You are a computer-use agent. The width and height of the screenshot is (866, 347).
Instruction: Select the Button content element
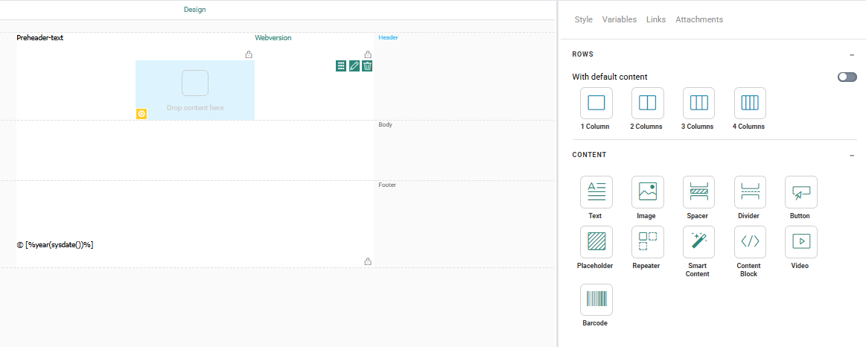pos(800,192)
